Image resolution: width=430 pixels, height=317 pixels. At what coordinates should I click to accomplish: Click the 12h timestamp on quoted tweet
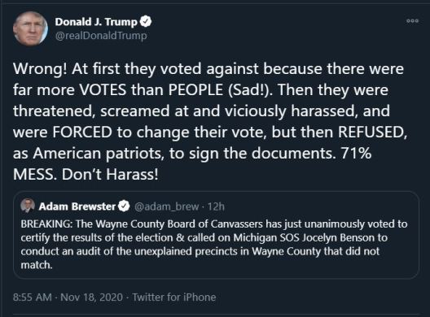[x=216, y=206]
